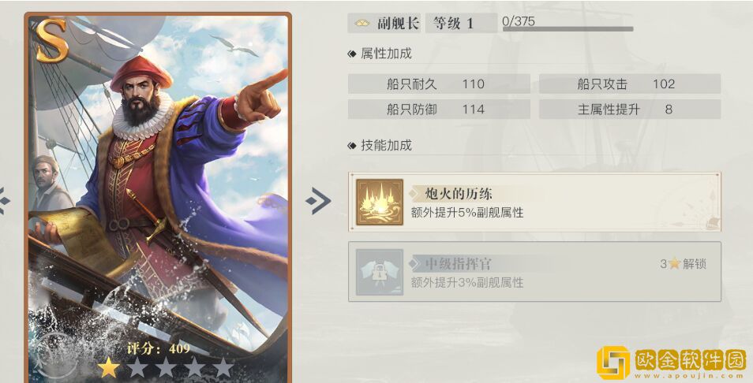Viewport: 753px width, 383px height.
Task: Click the S rank badge on card
Action: point(51,42)
